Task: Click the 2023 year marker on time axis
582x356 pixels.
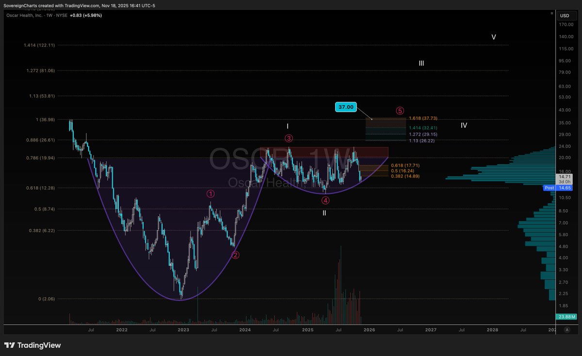Action: (183, 330)
